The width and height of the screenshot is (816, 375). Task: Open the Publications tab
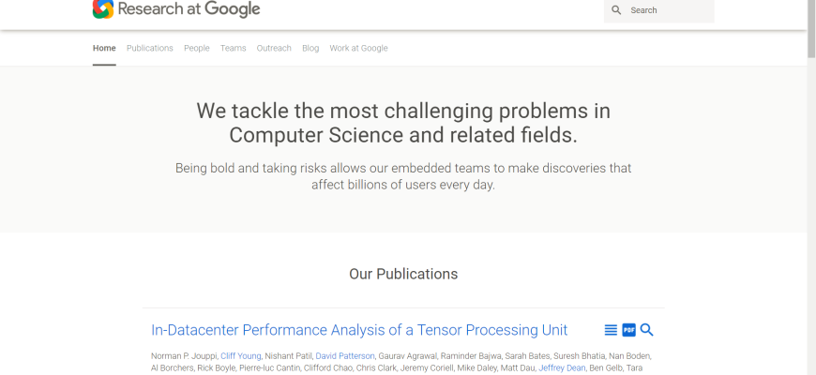[x=150, y=48]
